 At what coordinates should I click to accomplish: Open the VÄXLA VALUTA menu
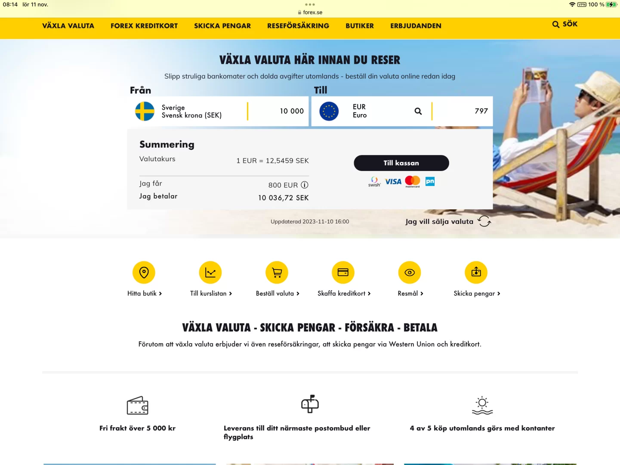coord(68,26)
